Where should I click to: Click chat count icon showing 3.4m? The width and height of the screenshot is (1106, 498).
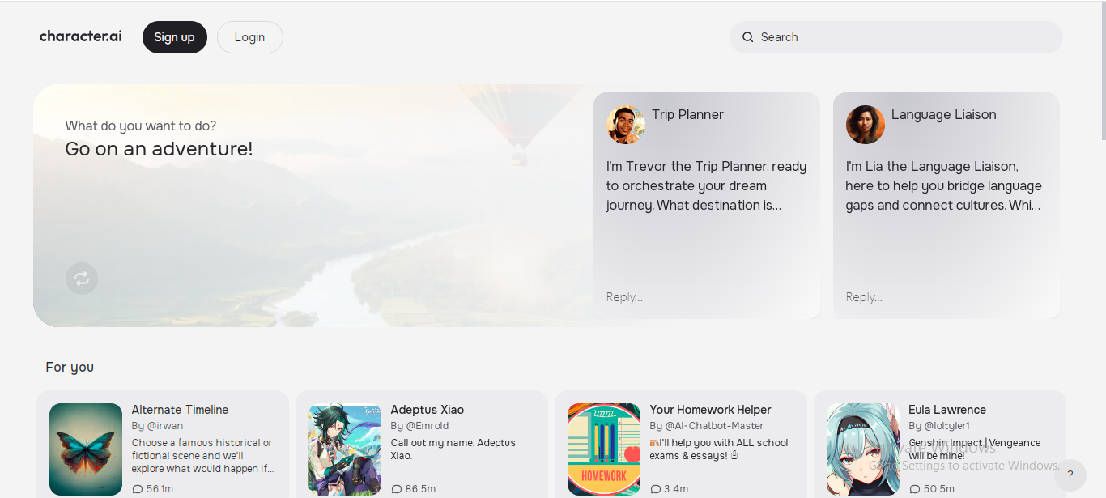click(656, 489)
